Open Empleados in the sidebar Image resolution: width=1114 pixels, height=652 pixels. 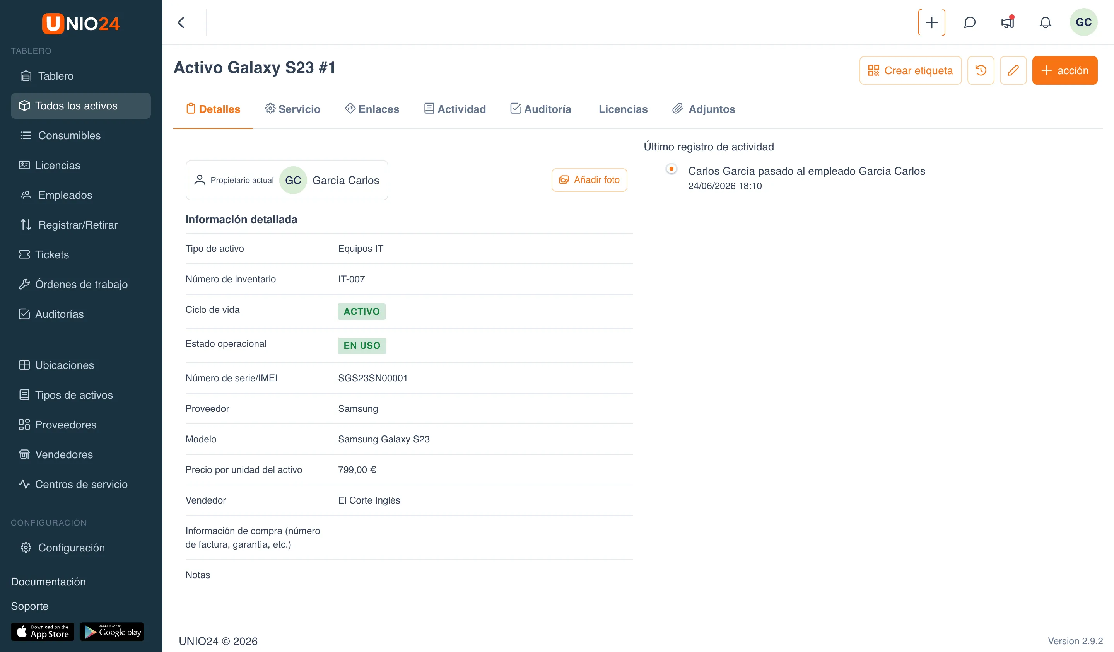point(80,195)
